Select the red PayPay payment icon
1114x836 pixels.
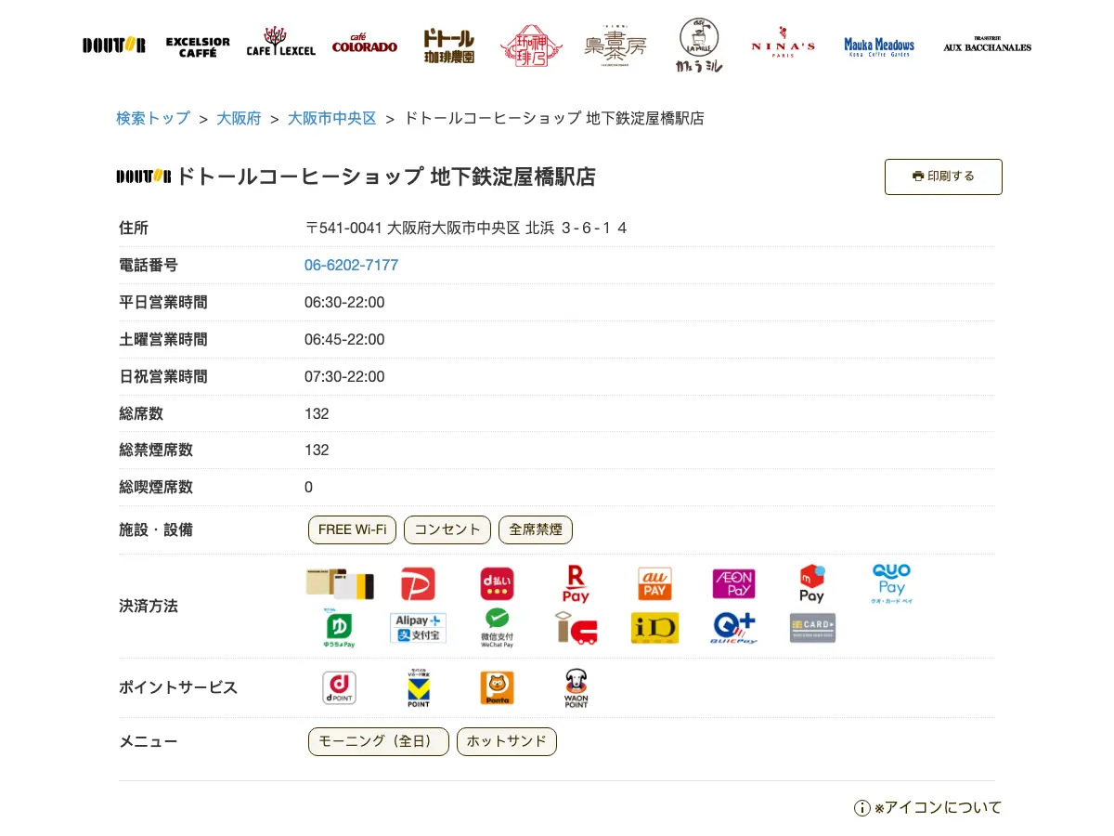click(x=418, y=584)
